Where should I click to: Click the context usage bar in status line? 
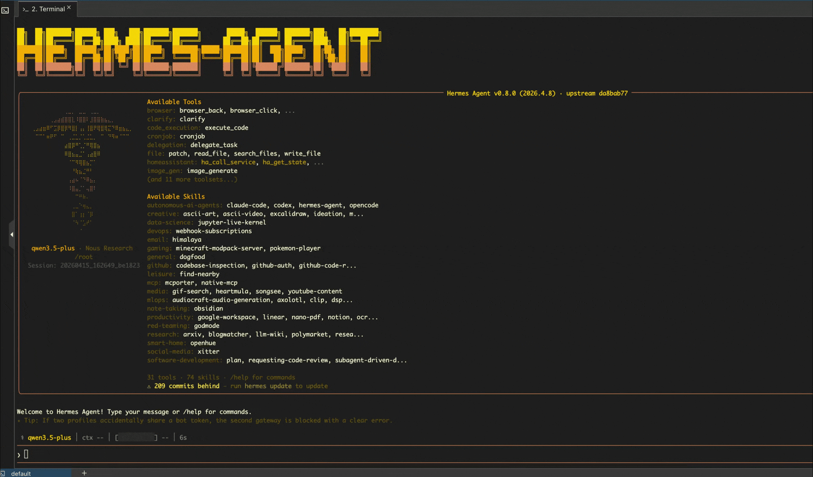pos(137,438)
